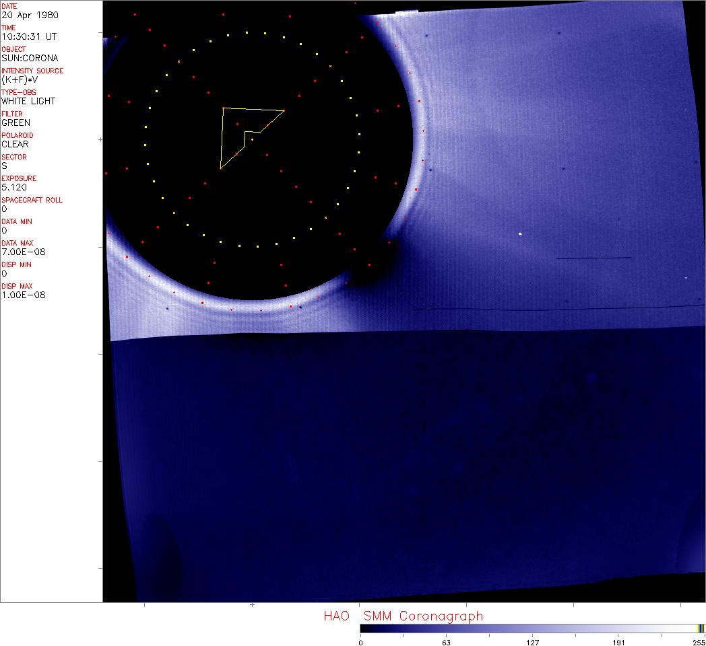This screenshot has height=646, width=706.
Task: Click the bright white star spot in the corona
Action: 520,234
